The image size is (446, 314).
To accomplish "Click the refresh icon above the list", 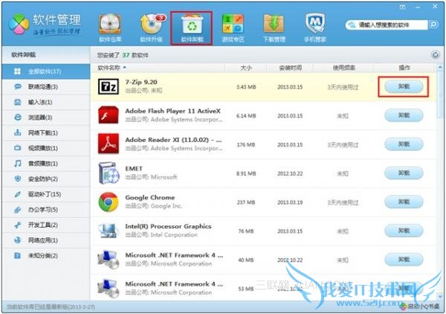I will point(435,54).
